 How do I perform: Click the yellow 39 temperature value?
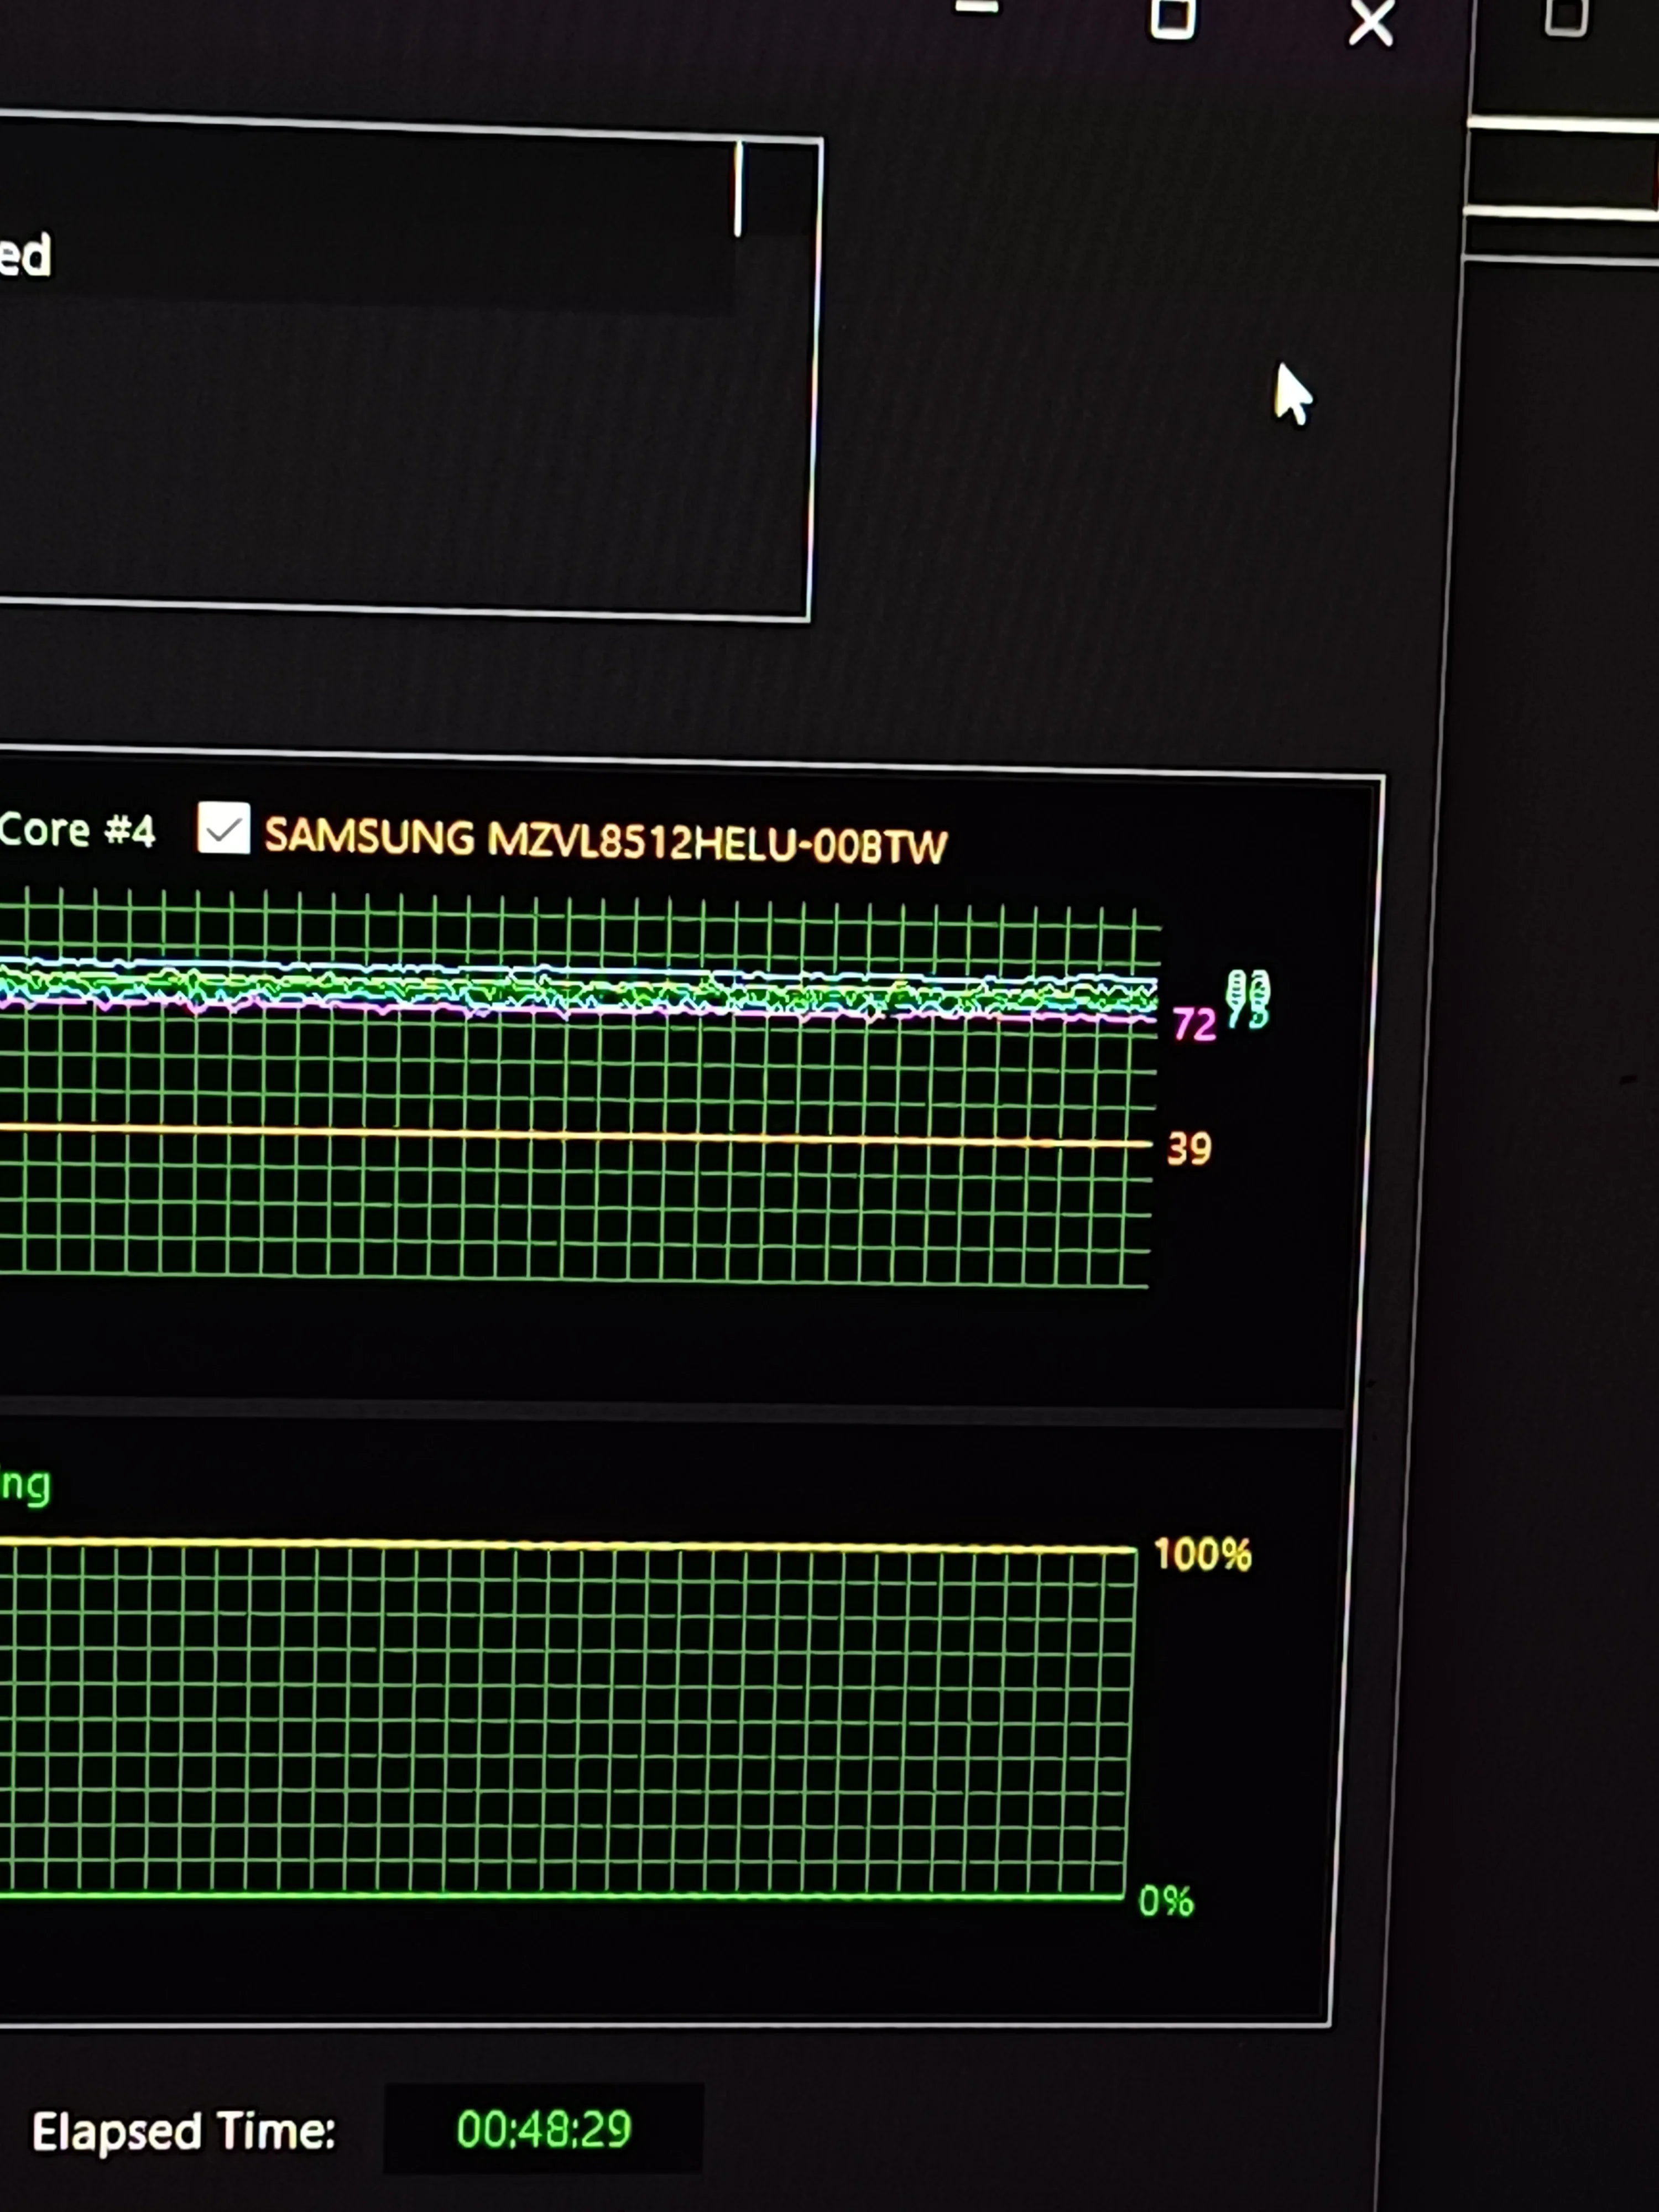[x=1188, y=1149]
